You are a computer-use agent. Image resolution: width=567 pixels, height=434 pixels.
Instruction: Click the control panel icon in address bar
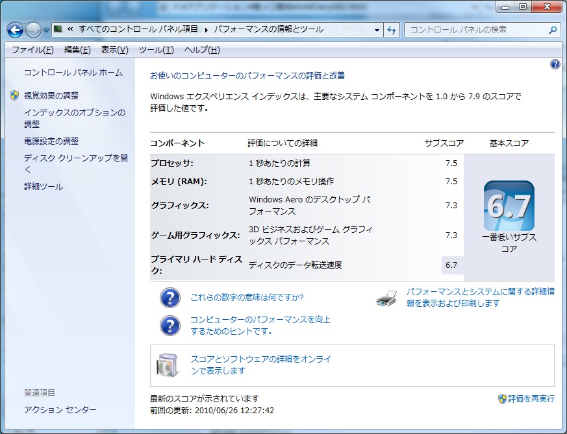(58, 29)
